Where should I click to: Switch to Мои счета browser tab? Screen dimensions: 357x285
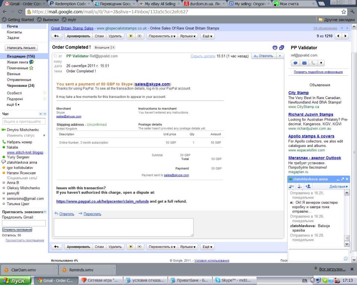point(295,4)
